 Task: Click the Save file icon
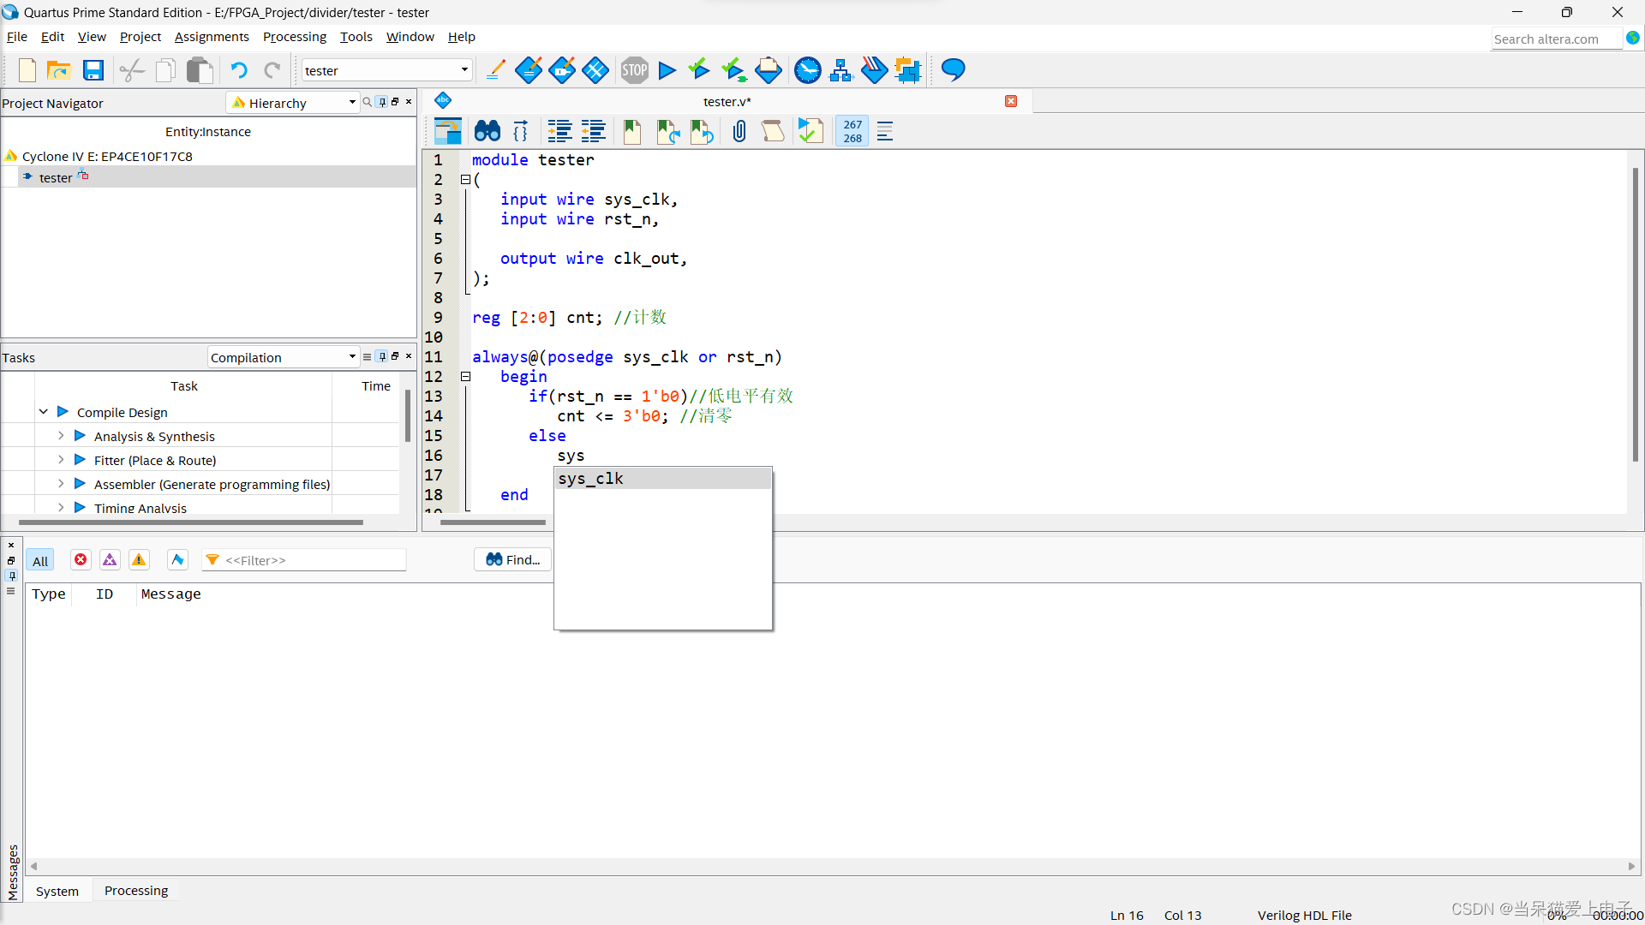pos(93,70)
